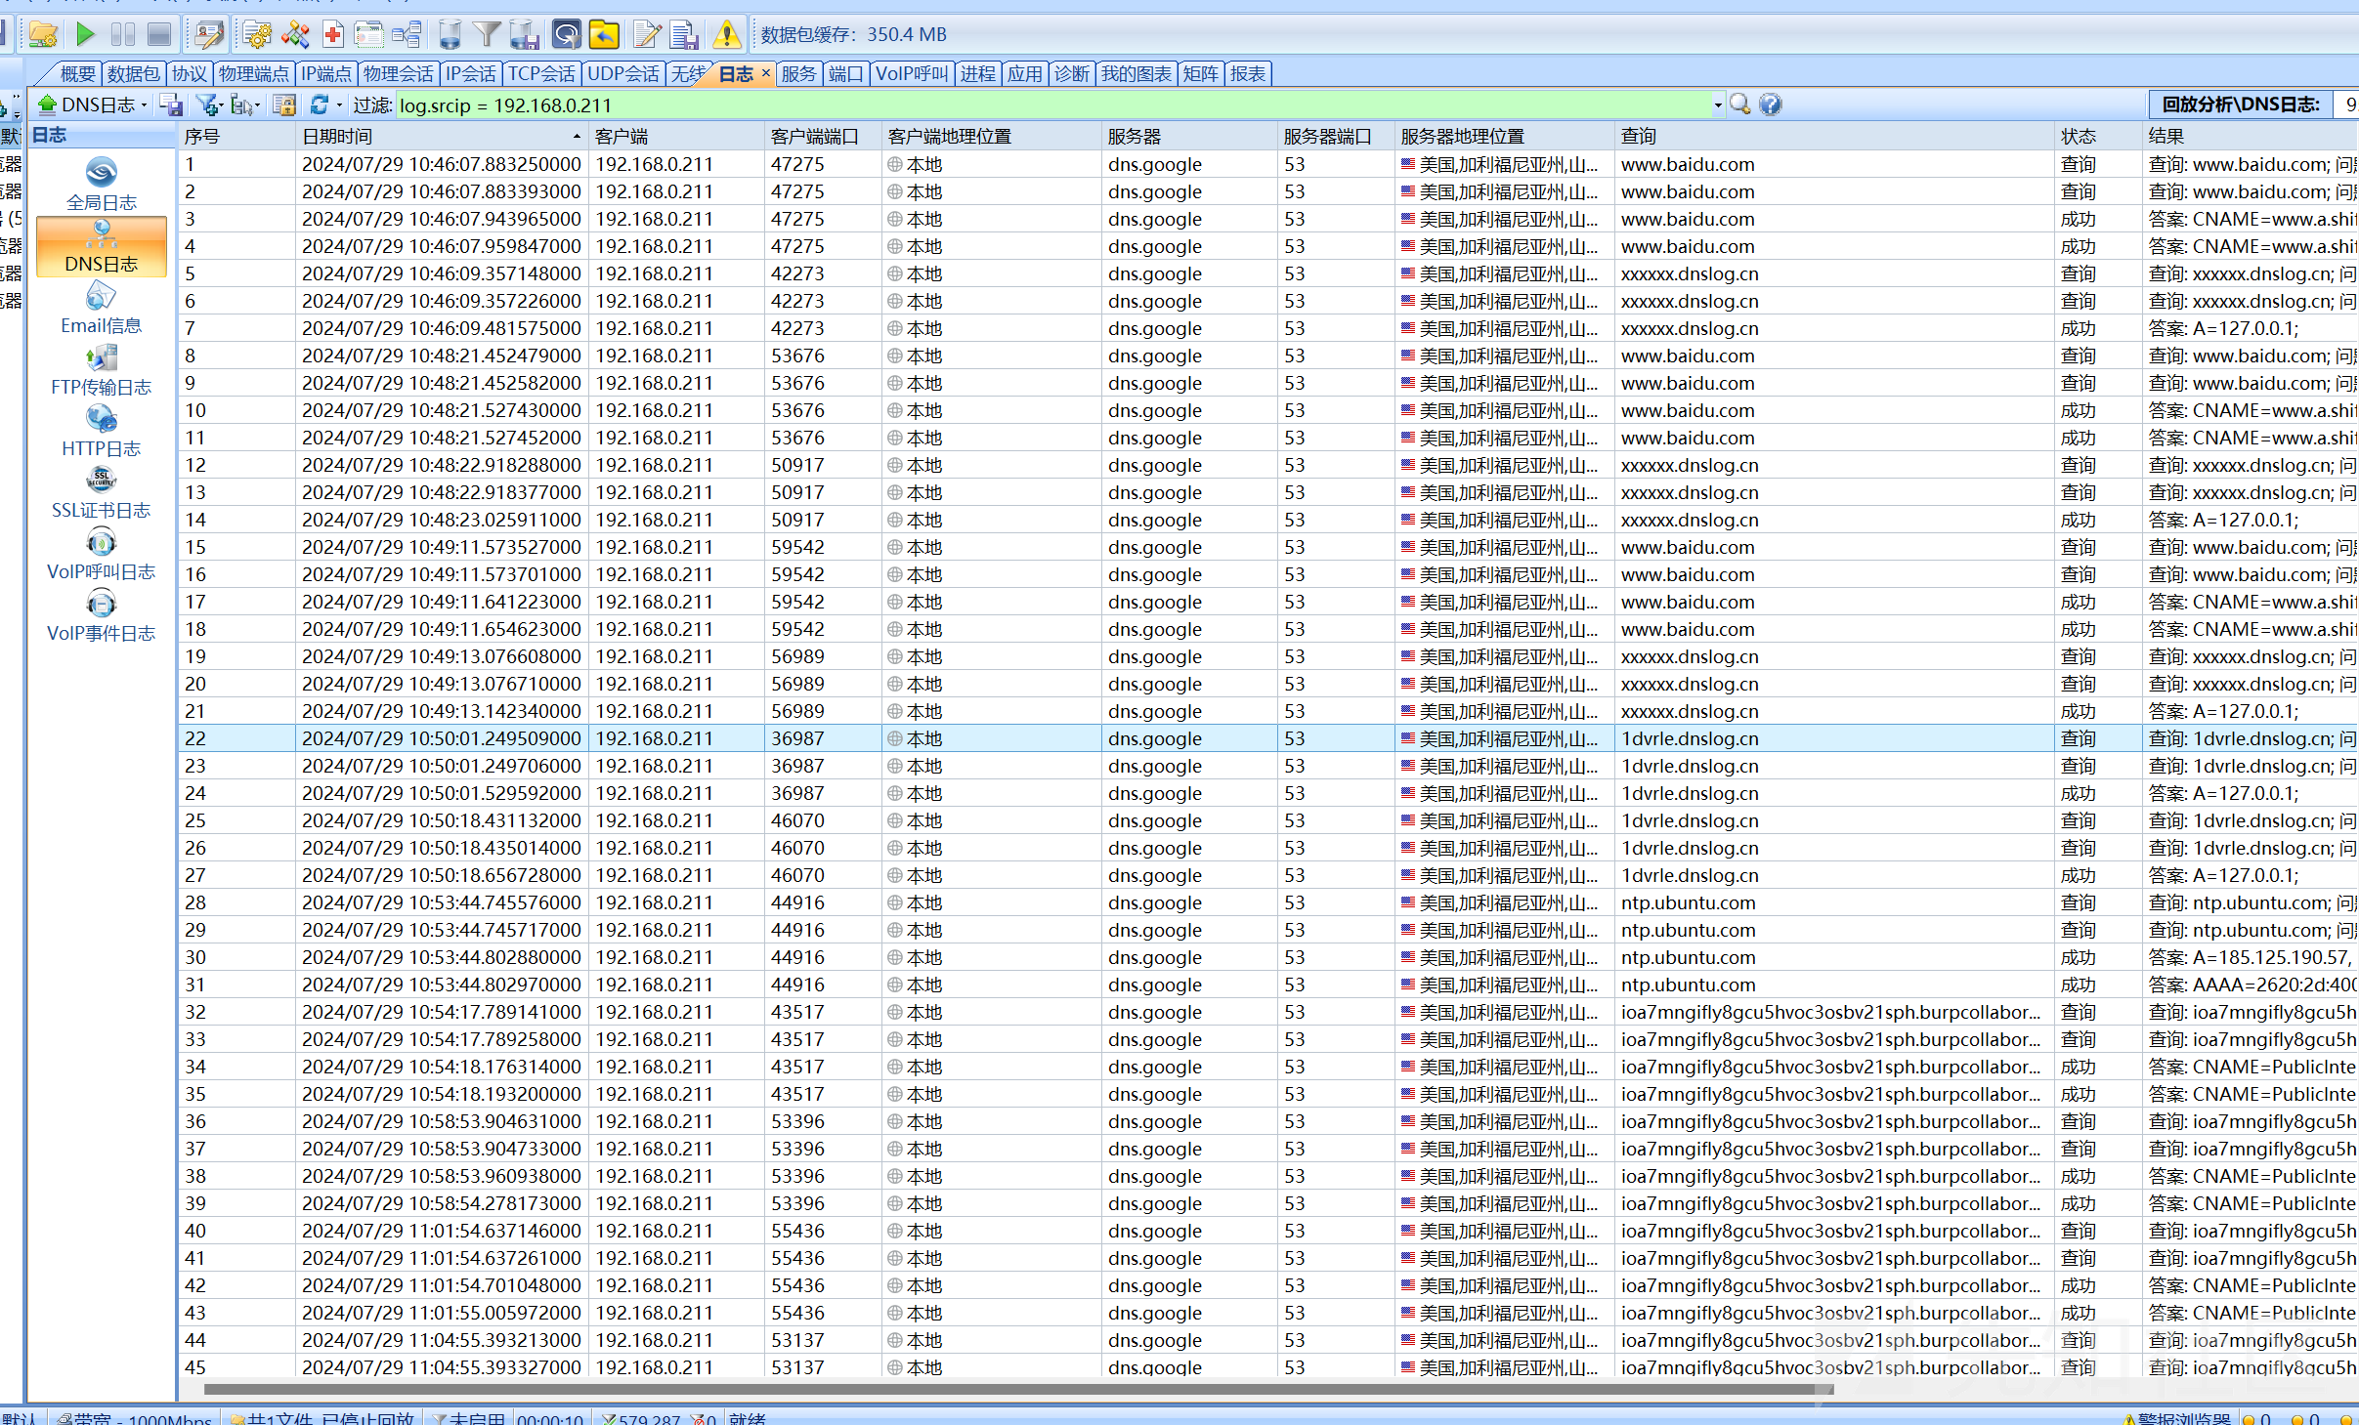
Task: Click the packet buffer bucket icon
Action: tap(450, 35)
